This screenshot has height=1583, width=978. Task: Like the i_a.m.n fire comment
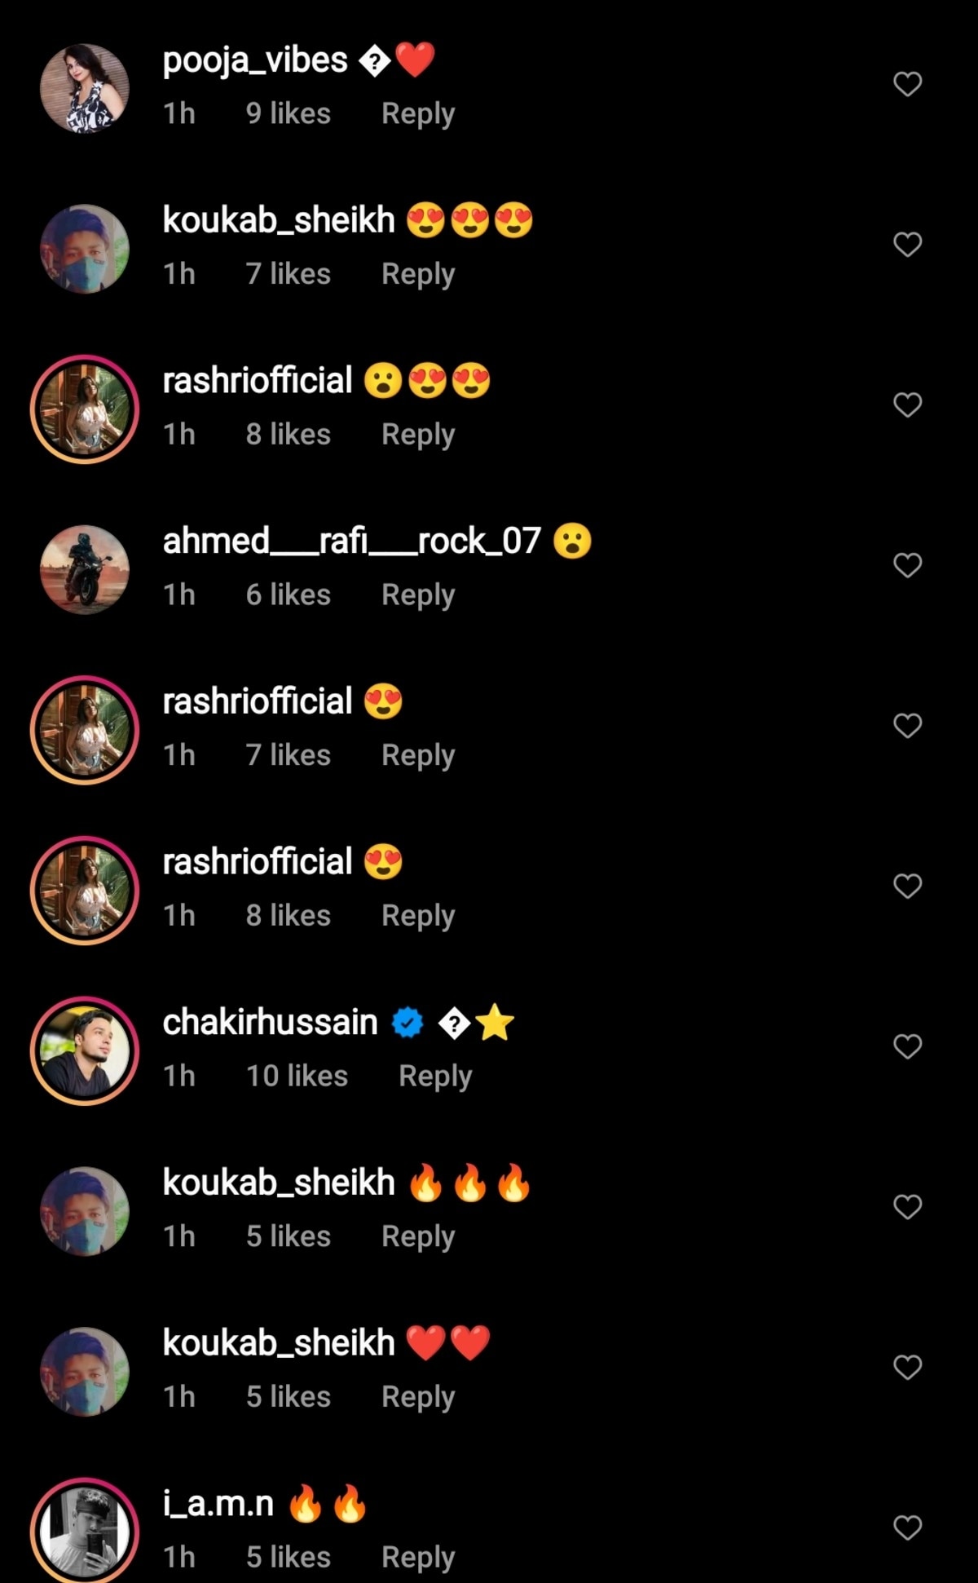907,1528
